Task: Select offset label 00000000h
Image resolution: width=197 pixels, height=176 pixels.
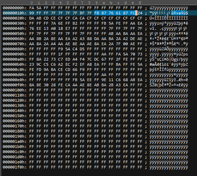Action: 15,8
